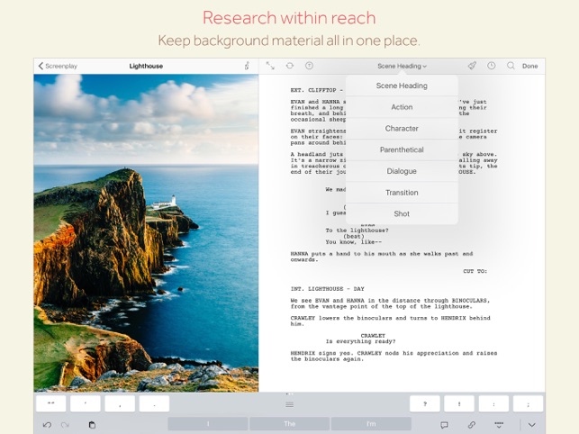This screenshot has height=434, width=579.
Task: Choose Character from the format menu
Action: [x=402, y=129]
